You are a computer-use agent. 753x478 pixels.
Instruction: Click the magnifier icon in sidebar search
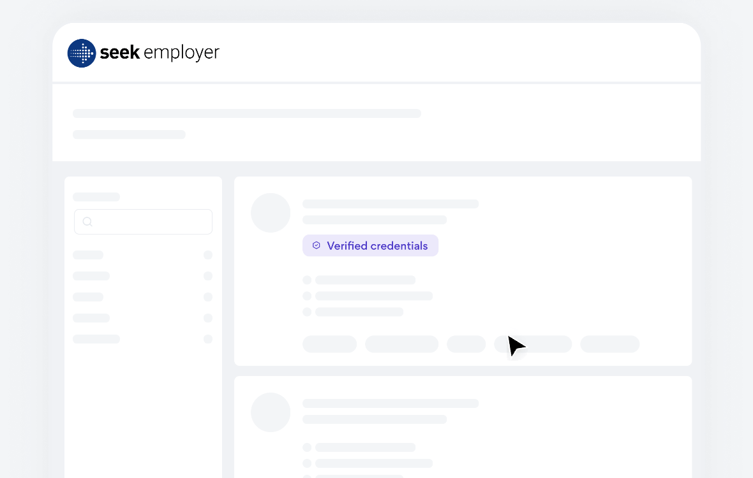(87, 222)
